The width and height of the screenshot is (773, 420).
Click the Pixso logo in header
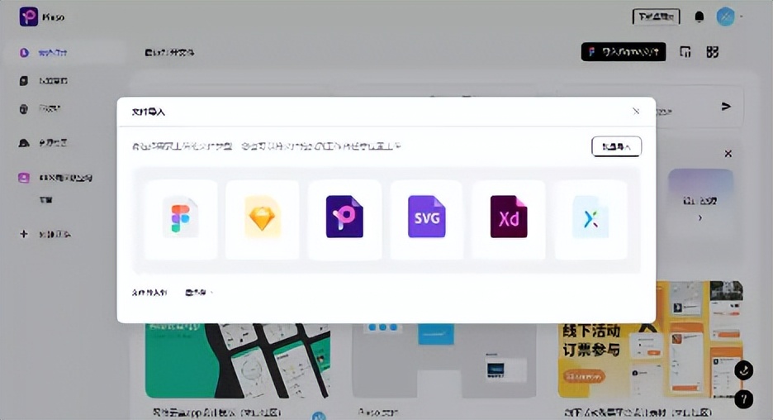click(29, 17)
